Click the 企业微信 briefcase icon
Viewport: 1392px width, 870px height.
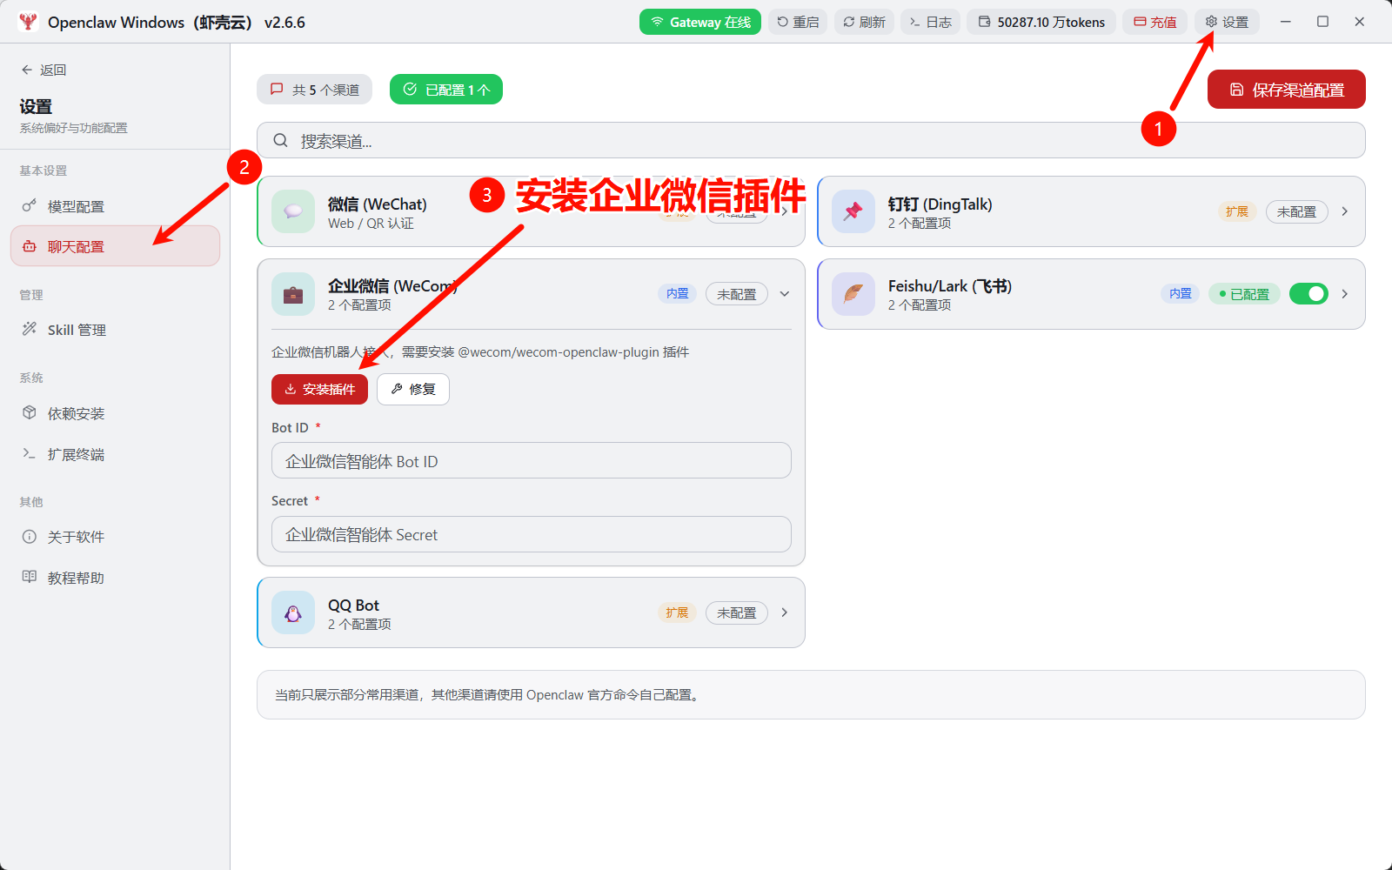click(293, 294)
